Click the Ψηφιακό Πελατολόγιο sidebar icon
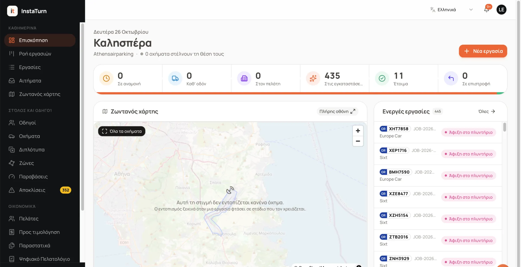The width and height of the screenshot is (521, 267). pyautogui.click(x=12, y=259)
